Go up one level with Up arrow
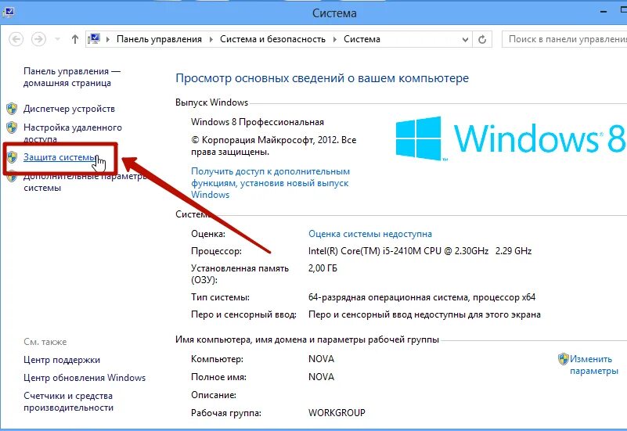This screenshot has width=627, height=431. (75, 39)
